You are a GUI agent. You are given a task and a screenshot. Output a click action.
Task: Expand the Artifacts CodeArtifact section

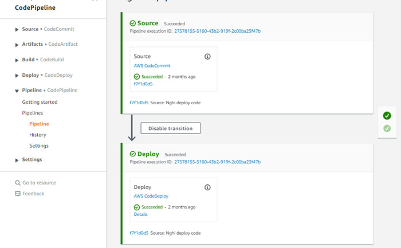click(x=17, y=45)
